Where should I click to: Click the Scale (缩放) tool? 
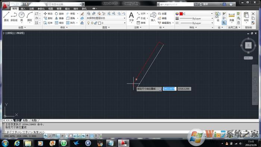(59, 23)
